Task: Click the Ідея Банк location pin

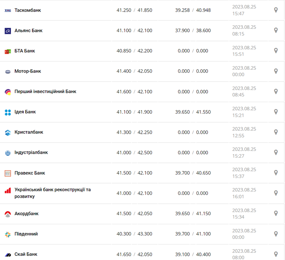Action: [x=276, y=112]
